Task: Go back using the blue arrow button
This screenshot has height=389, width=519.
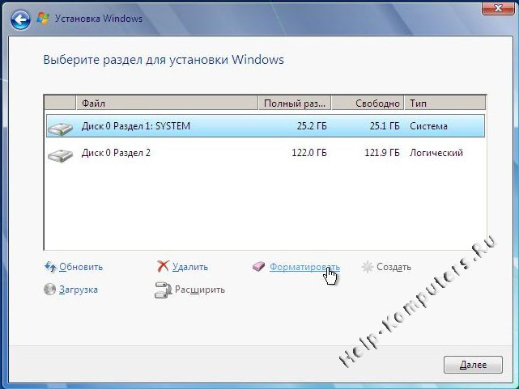Action: click(x=20, y=19)
